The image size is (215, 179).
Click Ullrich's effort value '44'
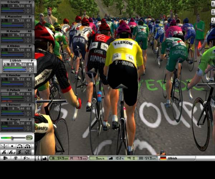[x=30, y=64]
